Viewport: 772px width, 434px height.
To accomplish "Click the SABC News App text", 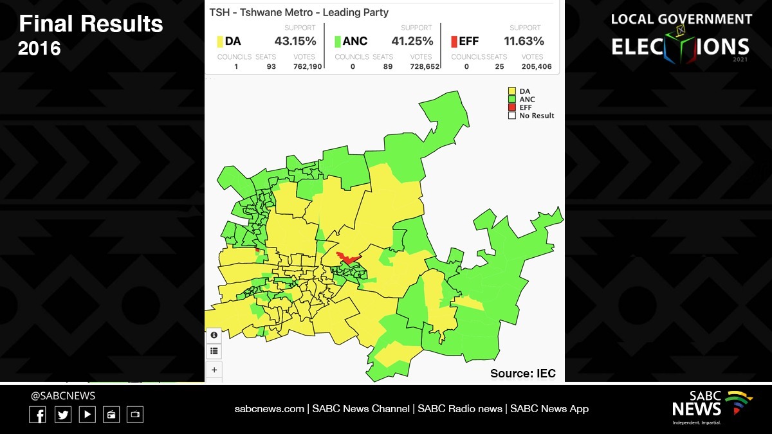I will click(549, 408).
